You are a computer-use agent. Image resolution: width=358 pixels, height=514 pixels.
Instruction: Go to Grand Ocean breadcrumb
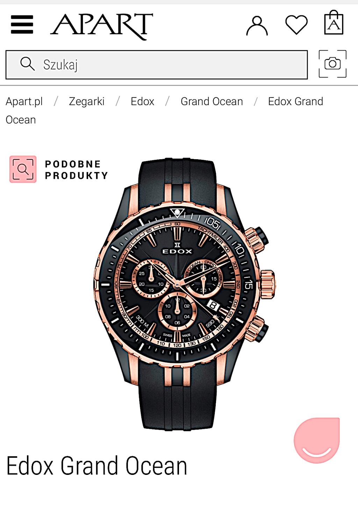pos(212,101)
